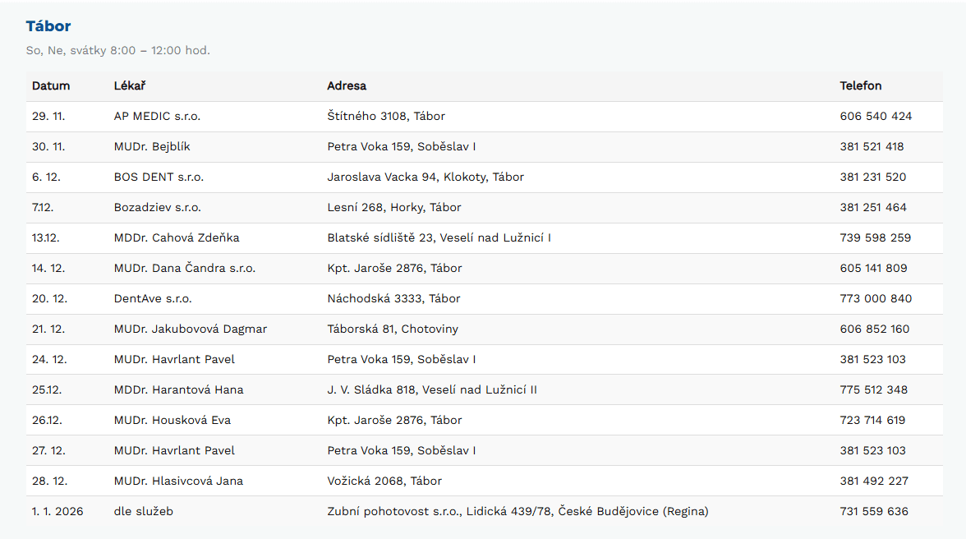Click address Táborská 81, Chotoviny

tap(393, 329)
